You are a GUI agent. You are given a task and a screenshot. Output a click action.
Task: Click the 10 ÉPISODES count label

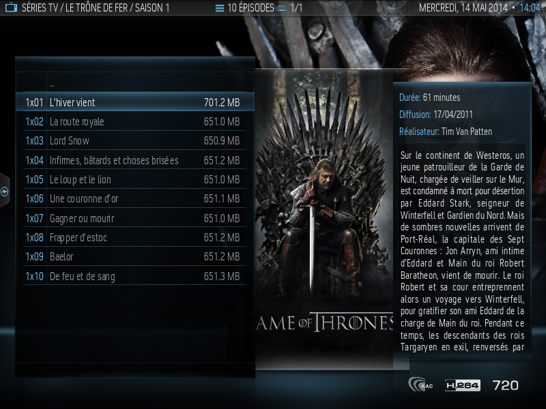coord(250,7)
